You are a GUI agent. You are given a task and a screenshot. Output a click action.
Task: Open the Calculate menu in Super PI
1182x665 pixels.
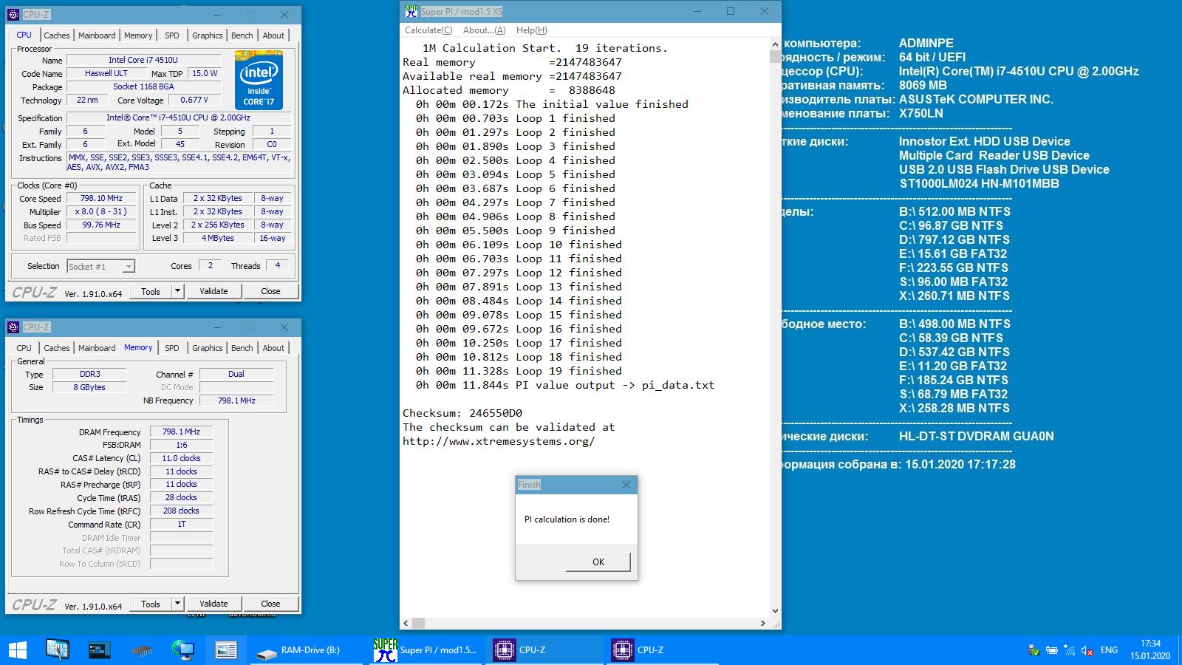click(x=428, y=30)
